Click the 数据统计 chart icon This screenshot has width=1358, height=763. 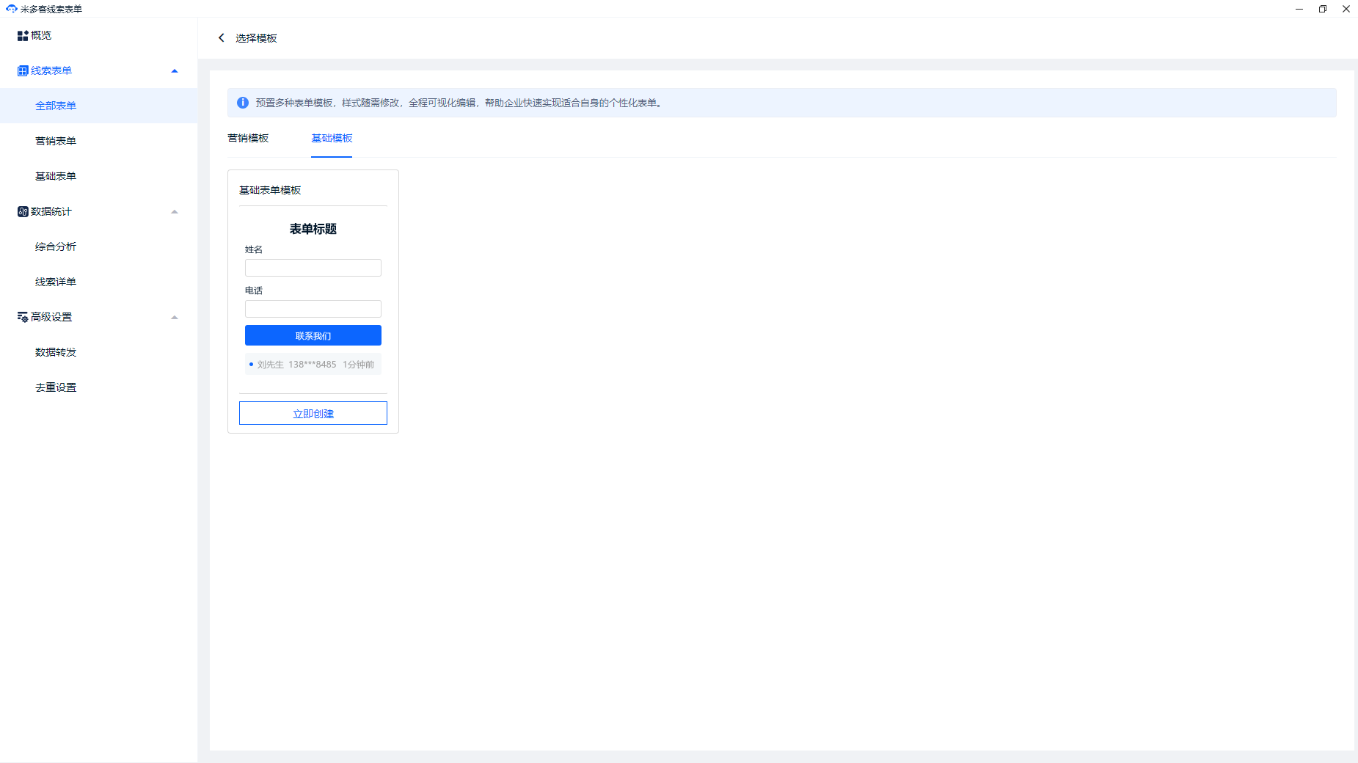(x=23, y=211)
